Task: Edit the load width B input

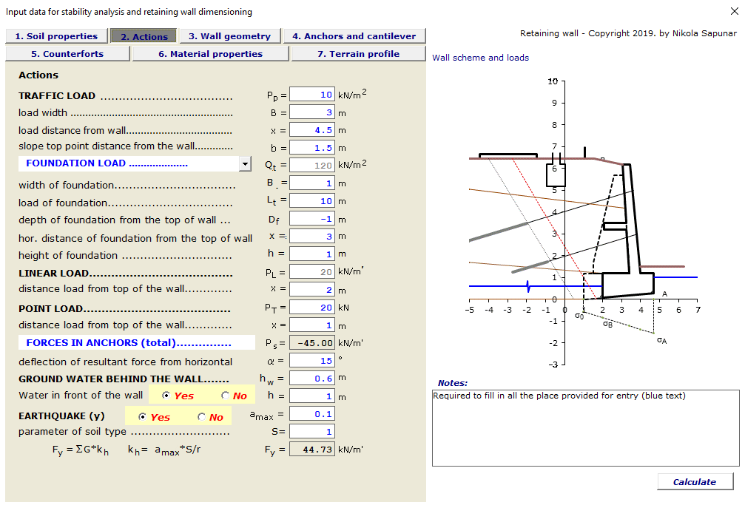Action: point(311,112)
